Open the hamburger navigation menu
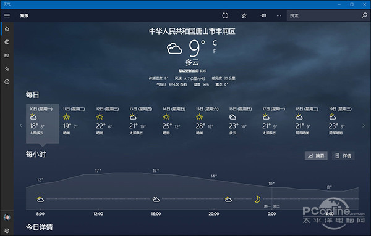Screen dimensions: 371x236 point(7,15)
